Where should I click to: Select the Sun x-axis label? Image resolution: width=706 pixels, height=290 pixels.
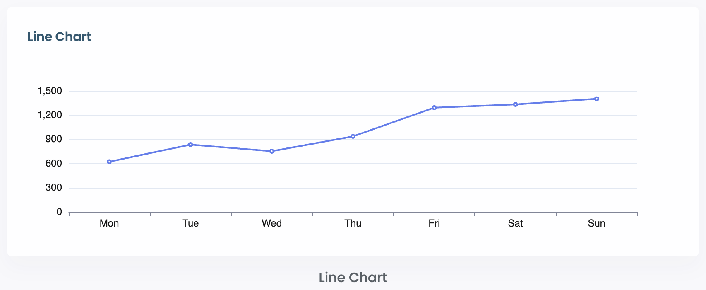(597, 223)
